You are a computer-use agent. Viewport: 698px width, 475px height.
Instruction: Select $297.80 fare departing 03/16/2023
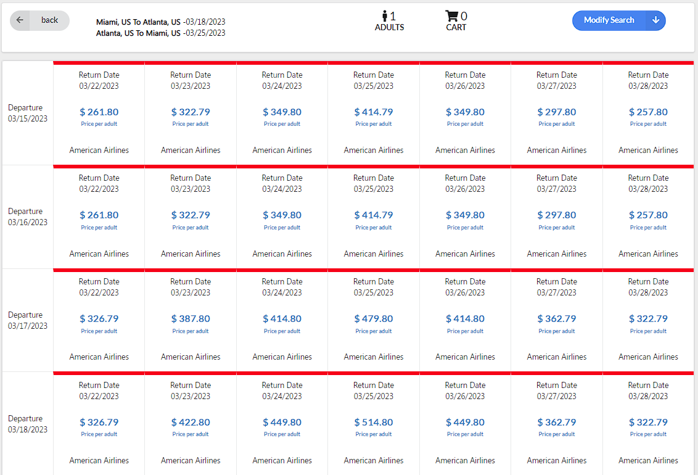point(557,215)
